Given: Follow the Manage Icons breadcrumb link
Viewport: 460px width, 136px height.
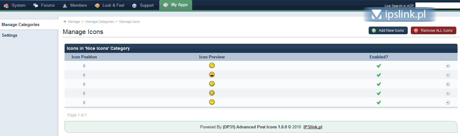Looking at the screenshot, I should [129, 22].
